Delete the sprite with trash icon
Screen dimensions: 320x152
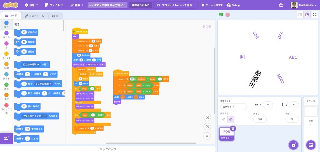click(x=233, y=129)
